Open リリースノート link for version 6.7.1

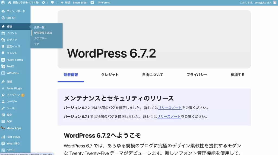169,117
